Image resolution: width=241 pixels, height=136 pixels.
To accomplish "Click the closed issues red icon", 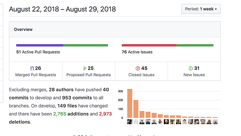I will coord(138,69).
